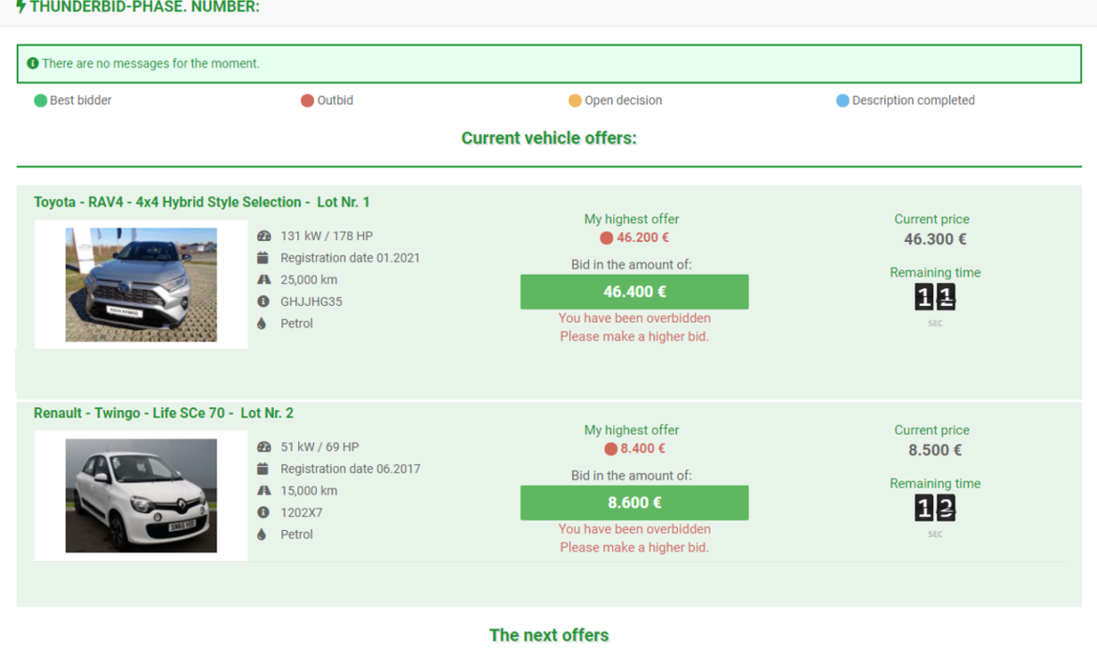Click the 'THUNDERBID-PHASE. NUMBER:' header text

(x=144, y=7)
